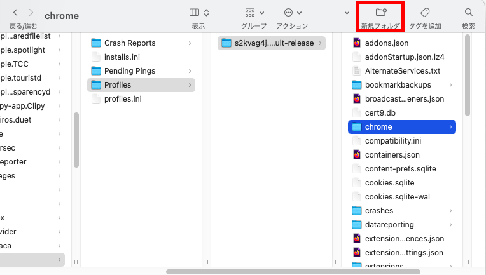Select the iros.duet row
The image size is (486, 275).
[32, 119]
